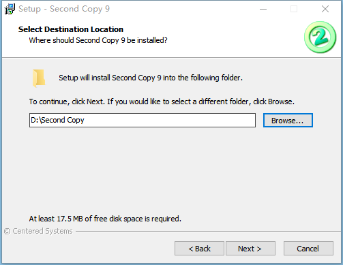Click the green Second Copy "2" logo
The height and width of the screenshot is (265, 343).
pyautogui.click(x=320, y=37)
